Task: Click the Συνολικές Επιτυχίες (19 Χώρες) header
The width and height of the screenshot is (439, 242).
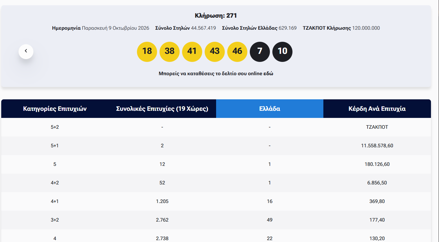Action: point(162,109)
